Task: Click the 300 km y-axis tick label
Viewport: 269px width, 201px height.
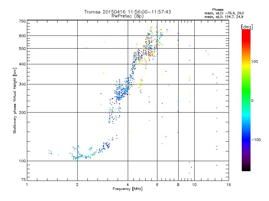Action: point(23,84)
